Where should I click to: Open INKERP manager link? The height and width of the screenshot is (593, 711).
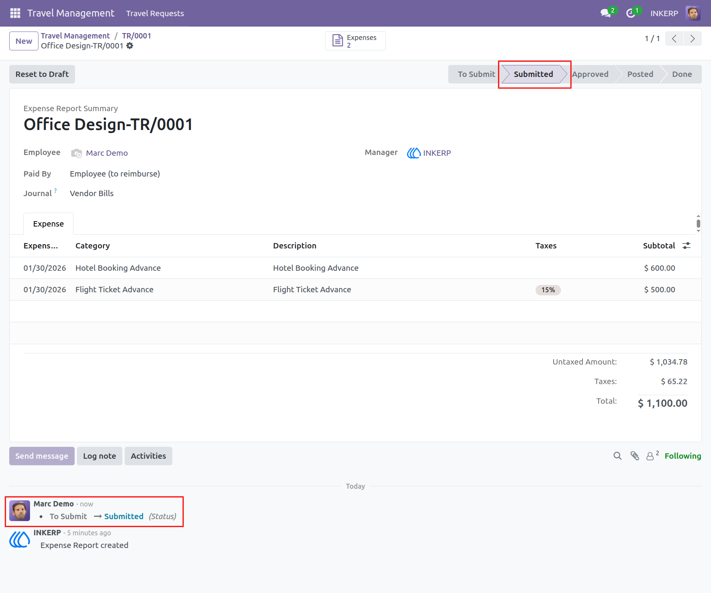[x=437, y=153]
